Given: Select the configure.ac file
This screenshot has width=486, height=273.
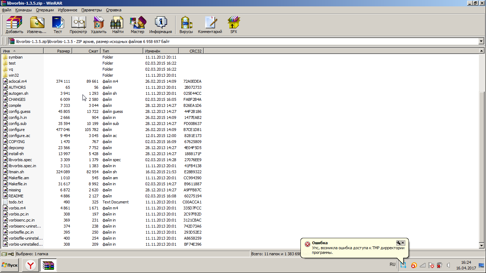Looking at the screenshot, I should click(x=19, y=136).
